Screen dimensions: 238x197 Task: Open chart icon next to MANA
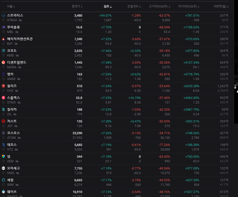pyautogui.click(x=20, y=67)
